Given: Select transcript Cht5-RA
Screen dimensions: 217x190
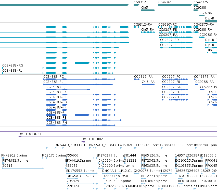Looking at the screenshot, I should (x=148, y=32).
